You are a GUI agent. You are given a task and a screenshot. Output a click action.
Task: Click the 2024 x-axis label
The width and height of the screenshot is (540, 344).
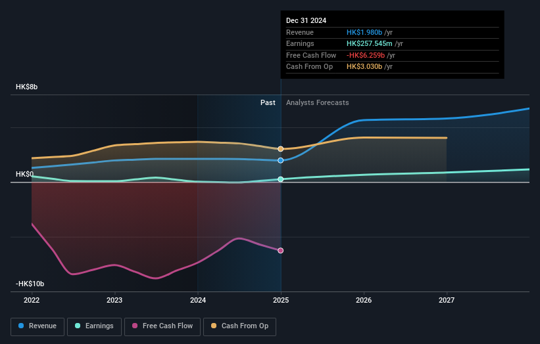198,300
